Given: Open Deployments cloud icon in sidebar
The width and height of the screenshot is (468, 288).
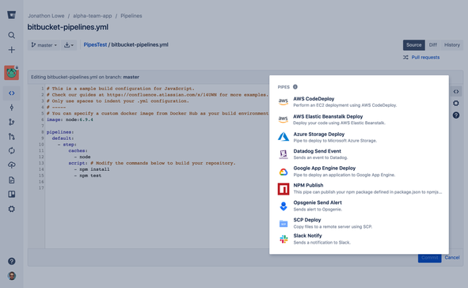Looking at the screenshot, I should pyautogui.click(x=11, y=165).
